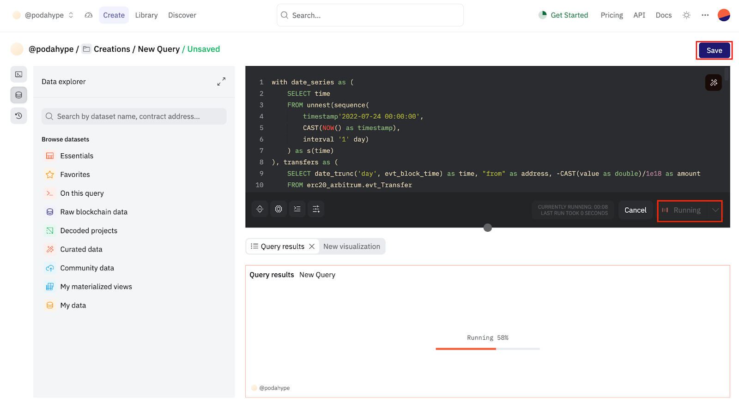Image resolution: width=739 pixels, height=403 pixels.
Task: Click the New Query title in results
Action: [317, 275]
